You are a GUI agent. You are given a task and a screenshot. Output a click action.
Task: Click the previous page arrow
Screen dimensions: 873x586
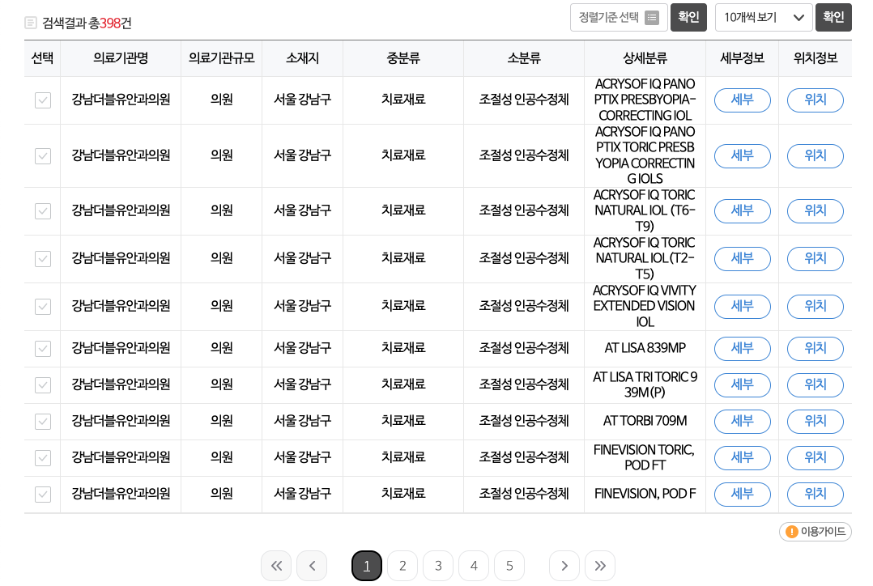tap(312, 566)
